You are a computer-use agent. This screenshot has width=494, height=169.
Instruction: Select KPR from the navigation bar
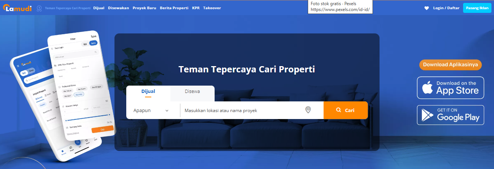click(x=195, y=8)
